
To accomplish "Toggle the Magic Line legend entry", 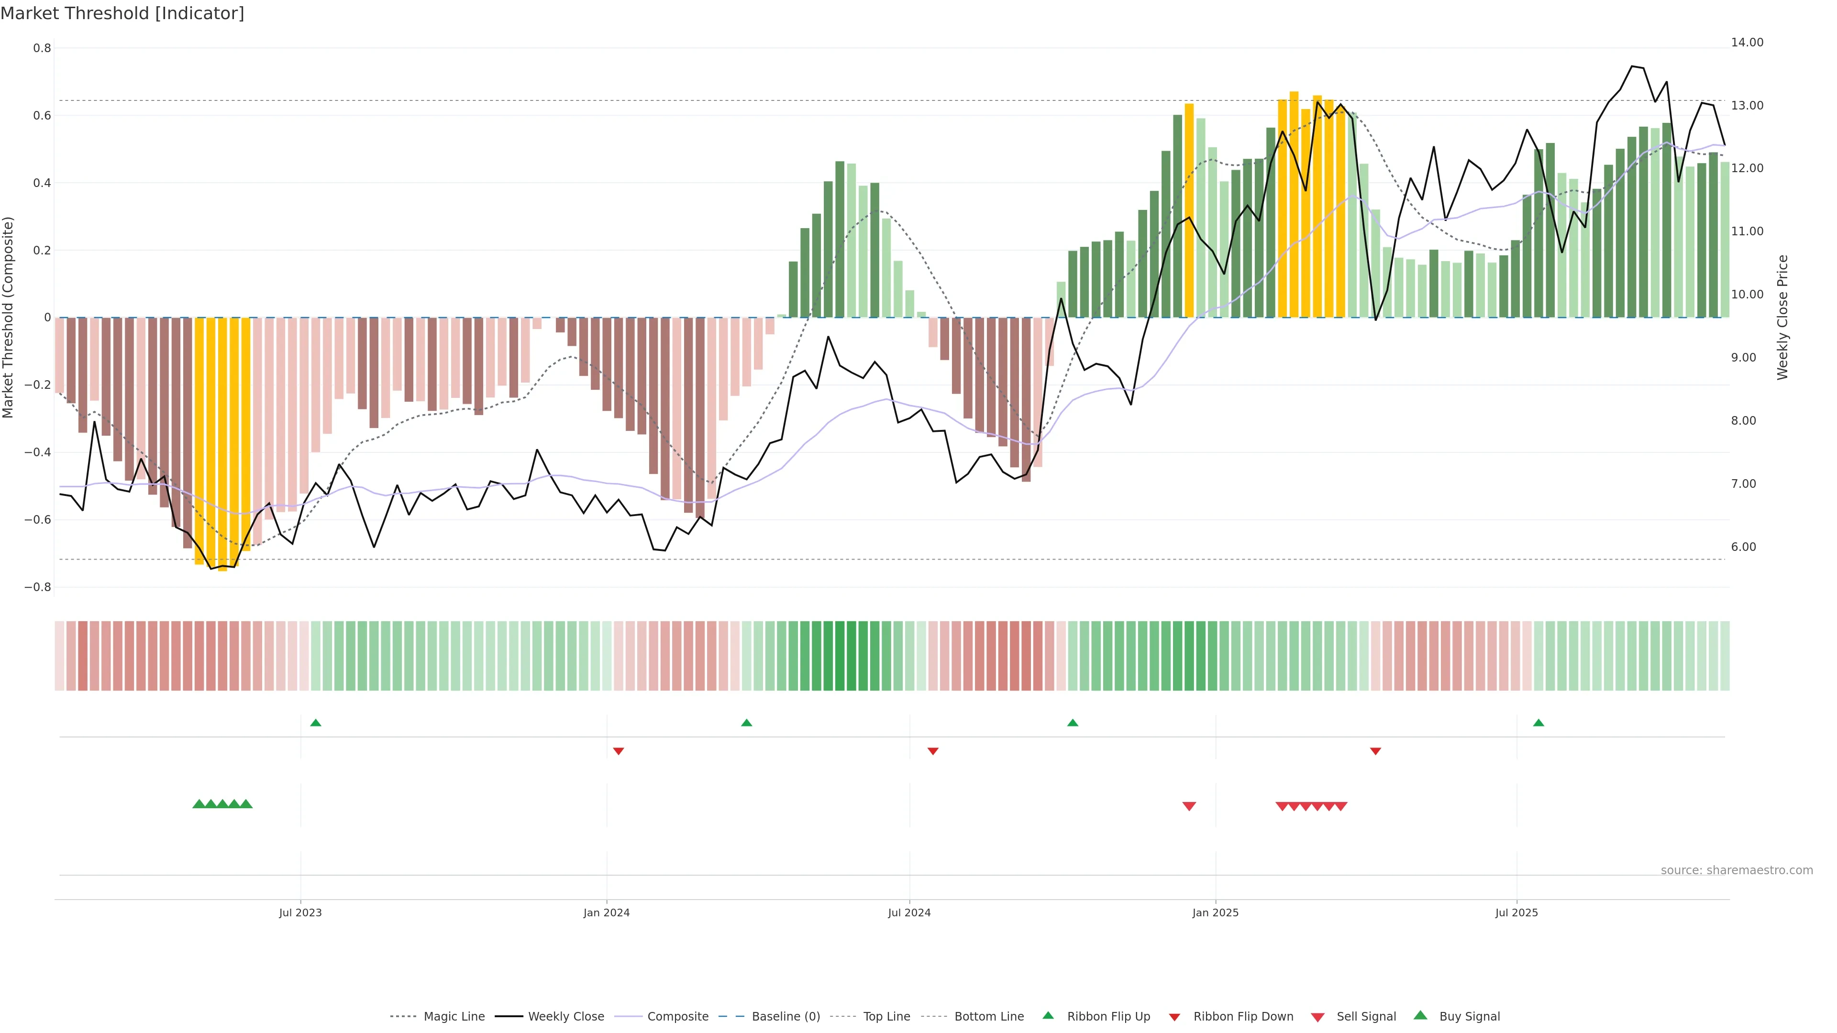I will click(x=454, y=1016).
